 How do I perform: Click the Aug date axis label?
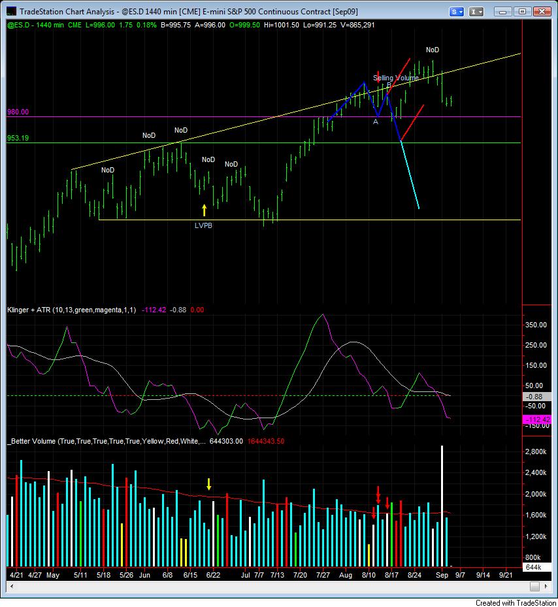[346, 575]
